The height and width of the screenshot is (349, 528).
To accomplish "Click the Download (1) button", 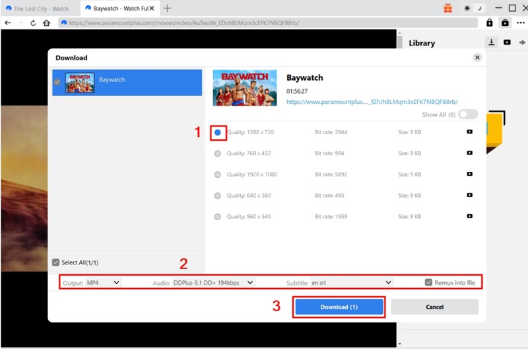I will 339,307.
